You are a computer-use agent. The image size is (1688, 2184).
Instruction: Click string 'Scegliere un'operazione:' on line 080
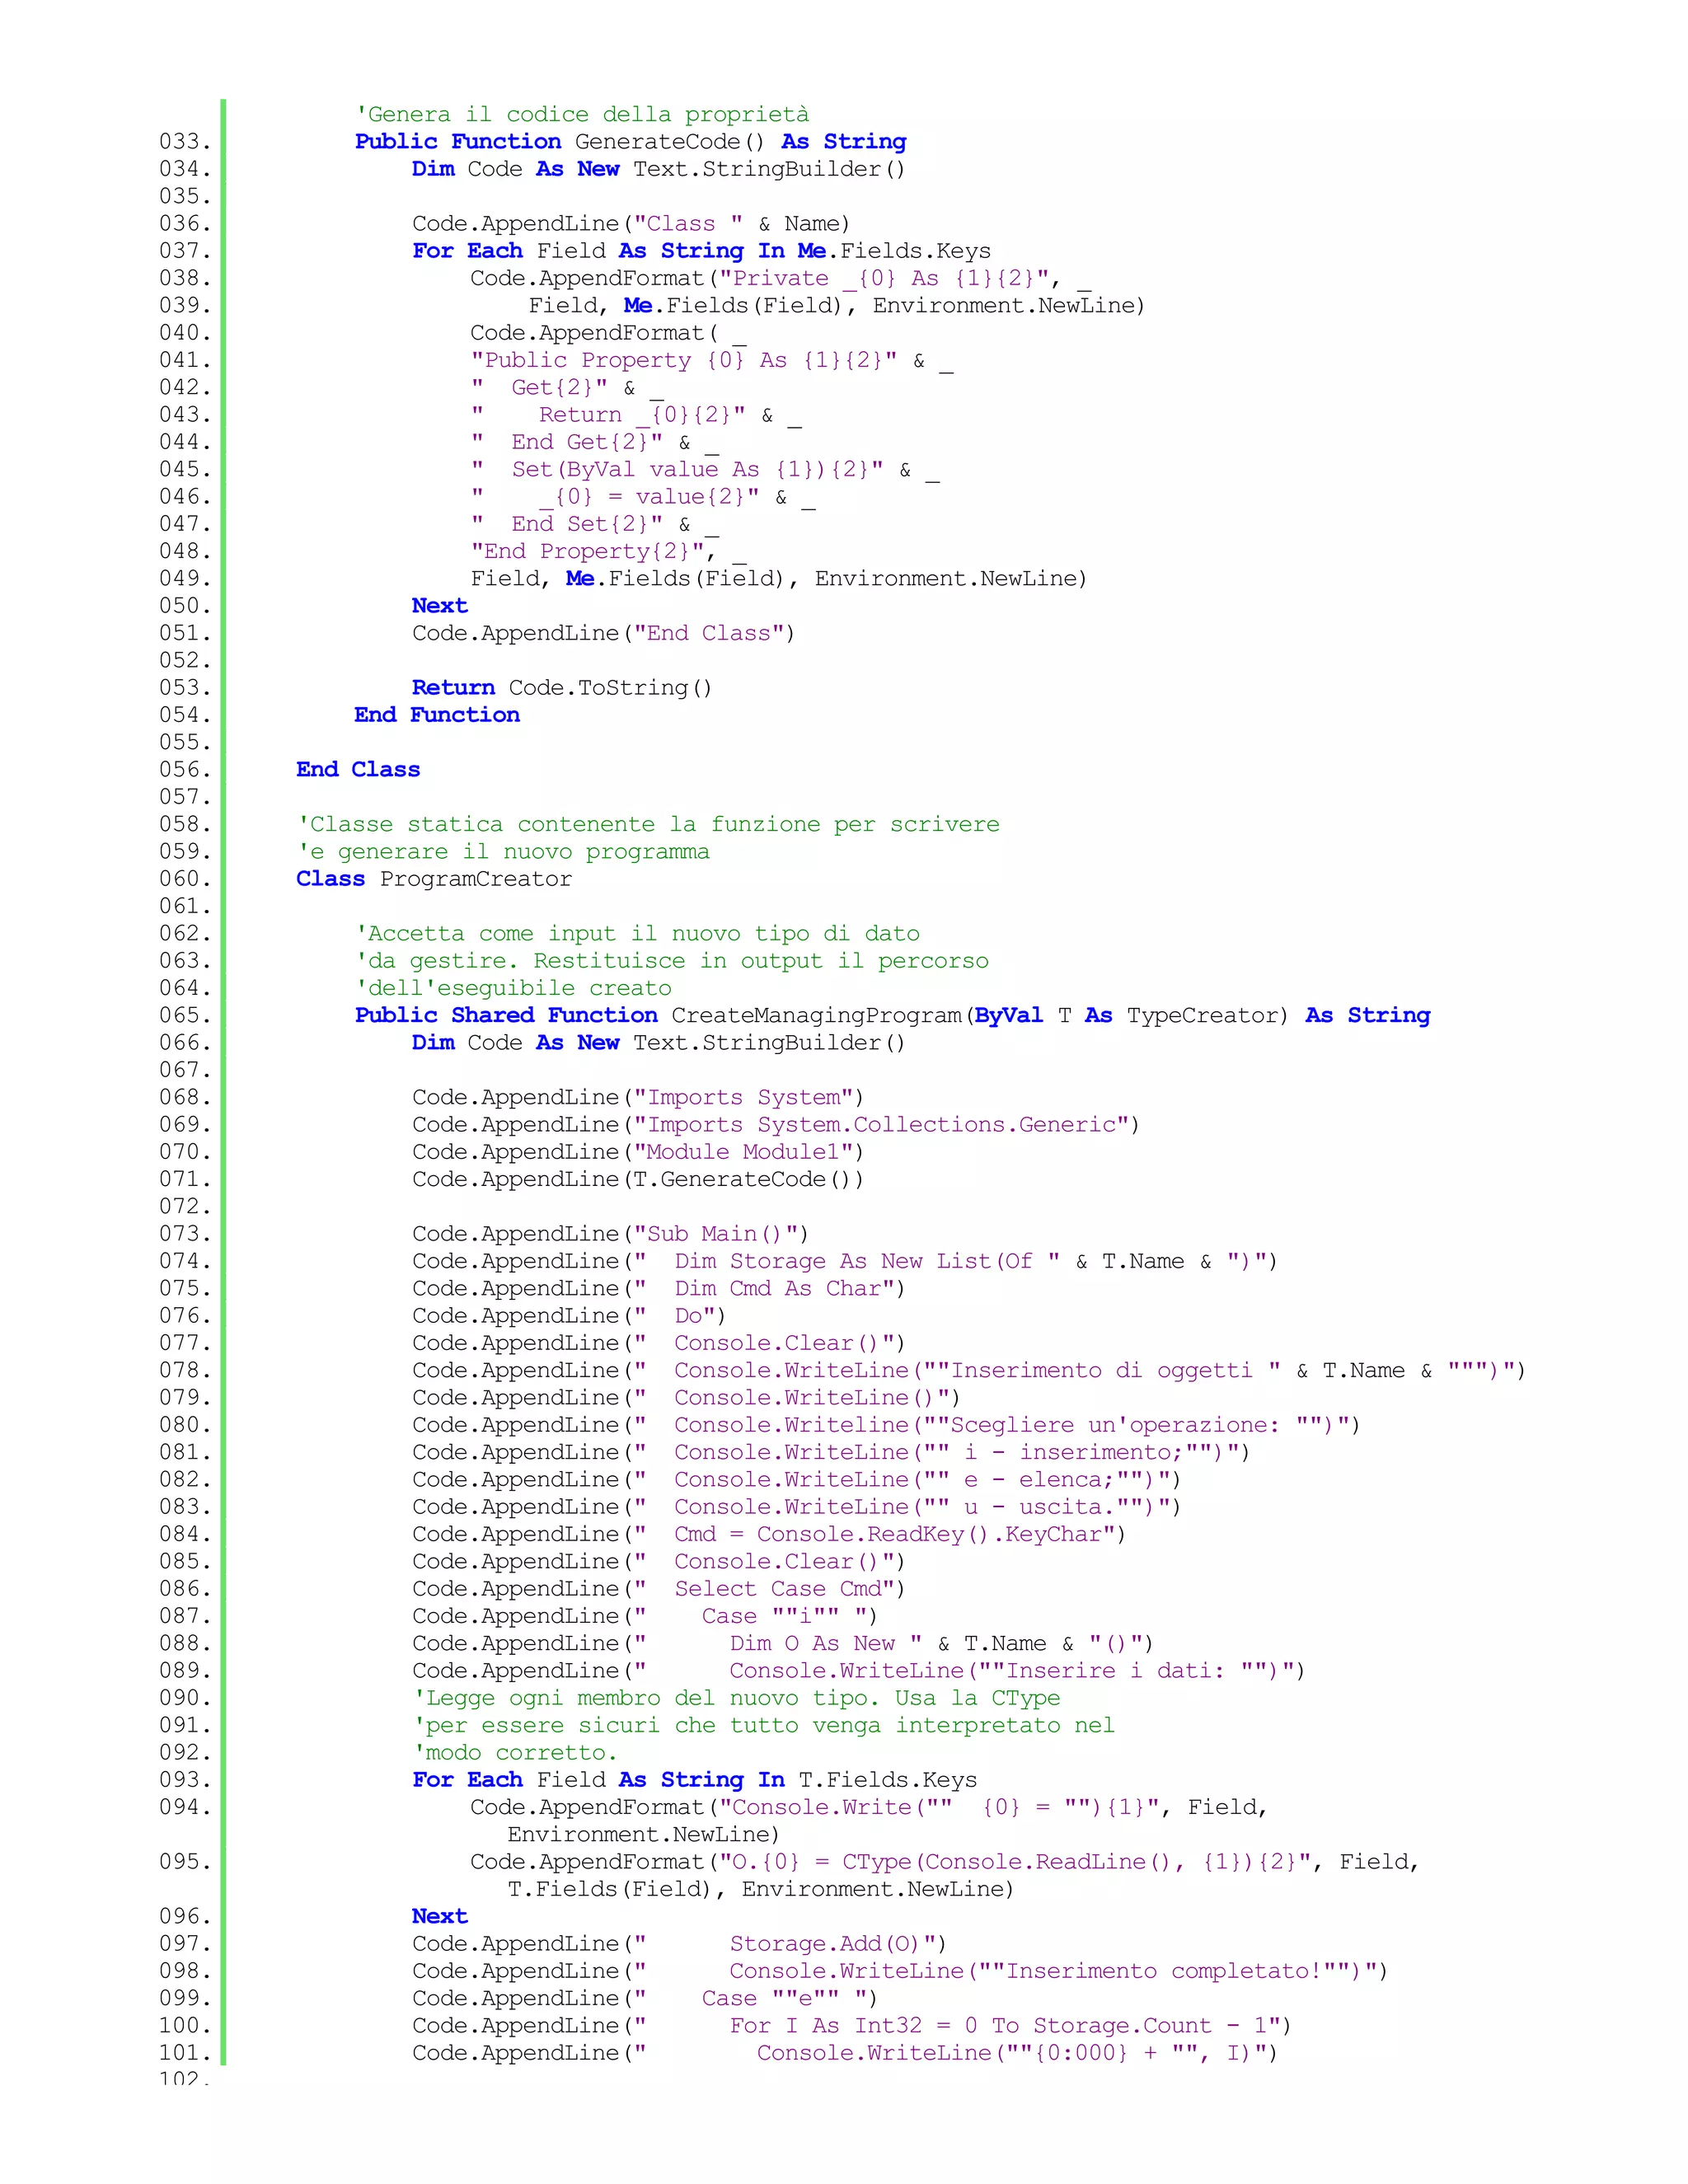click(x=1115, y=1425)
